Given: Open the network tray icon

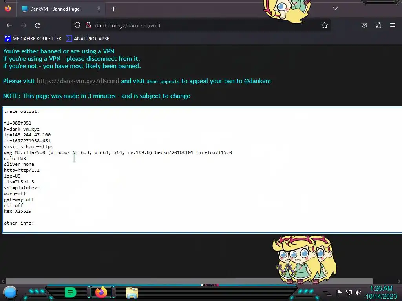Looking at the screenshot, I should coord(349,292).
